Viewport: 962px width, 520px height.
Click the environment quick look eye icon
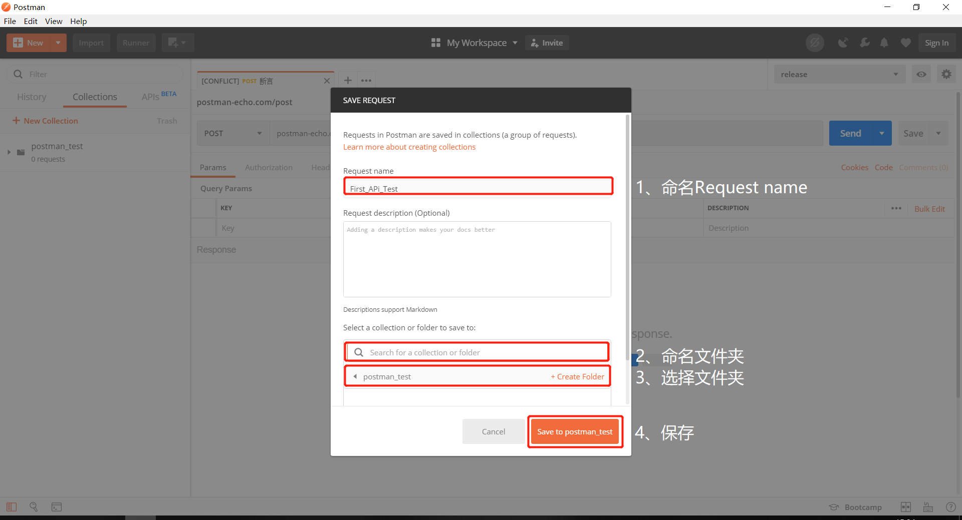tap(921, 75)
